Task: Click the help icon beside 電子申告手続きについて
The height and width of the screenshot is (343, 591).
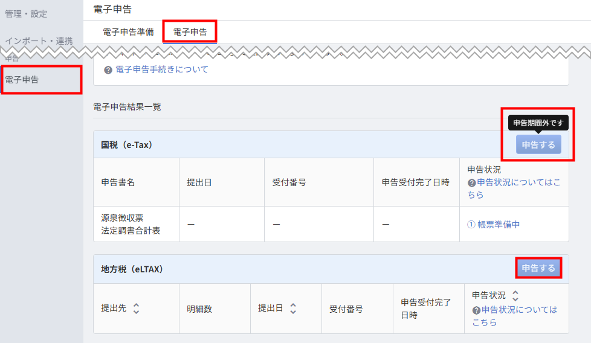Action: (108, 70)
